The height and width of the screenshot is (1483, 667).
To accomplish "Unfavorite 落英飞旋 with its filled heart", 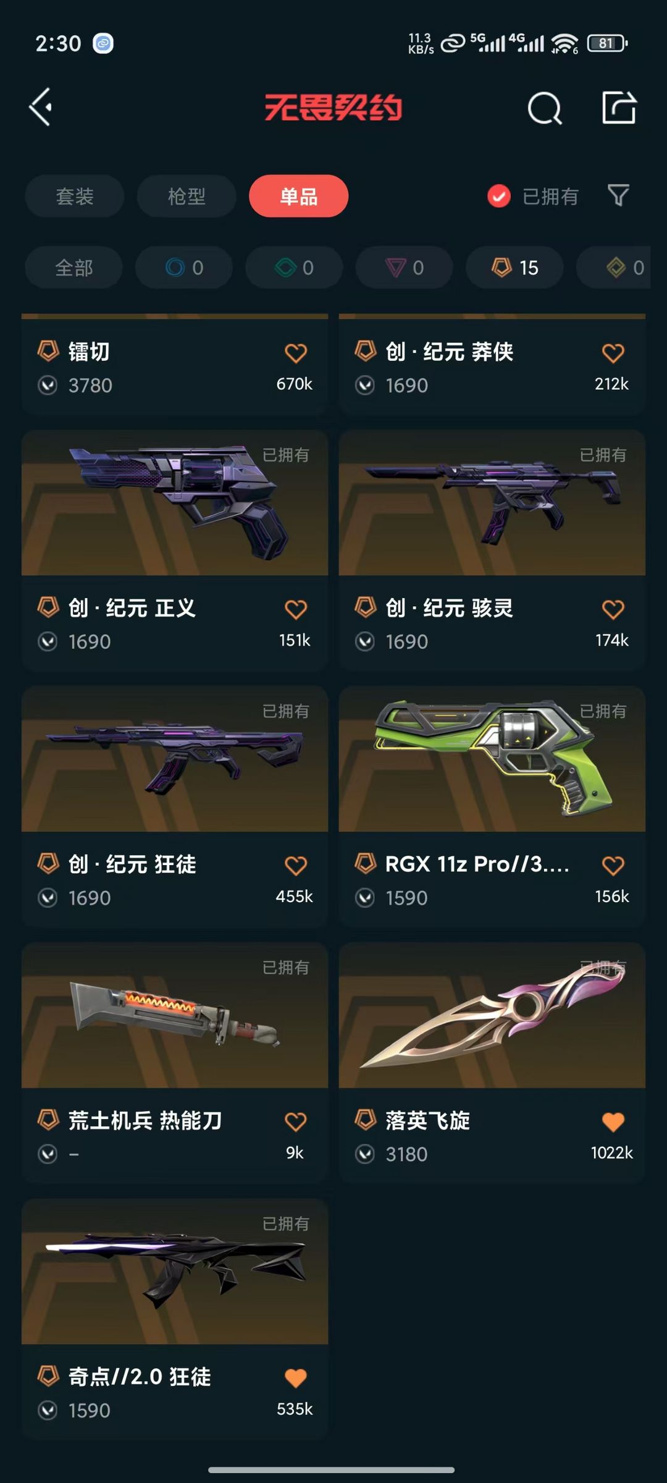I will [x=613, y=1122].
